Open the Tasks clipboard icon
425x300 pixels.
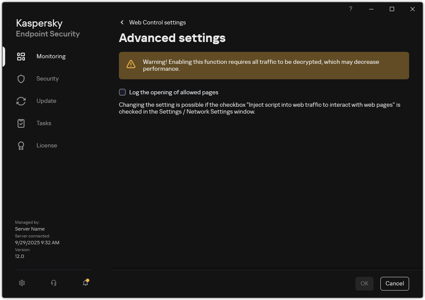click(x=21, y=123)
